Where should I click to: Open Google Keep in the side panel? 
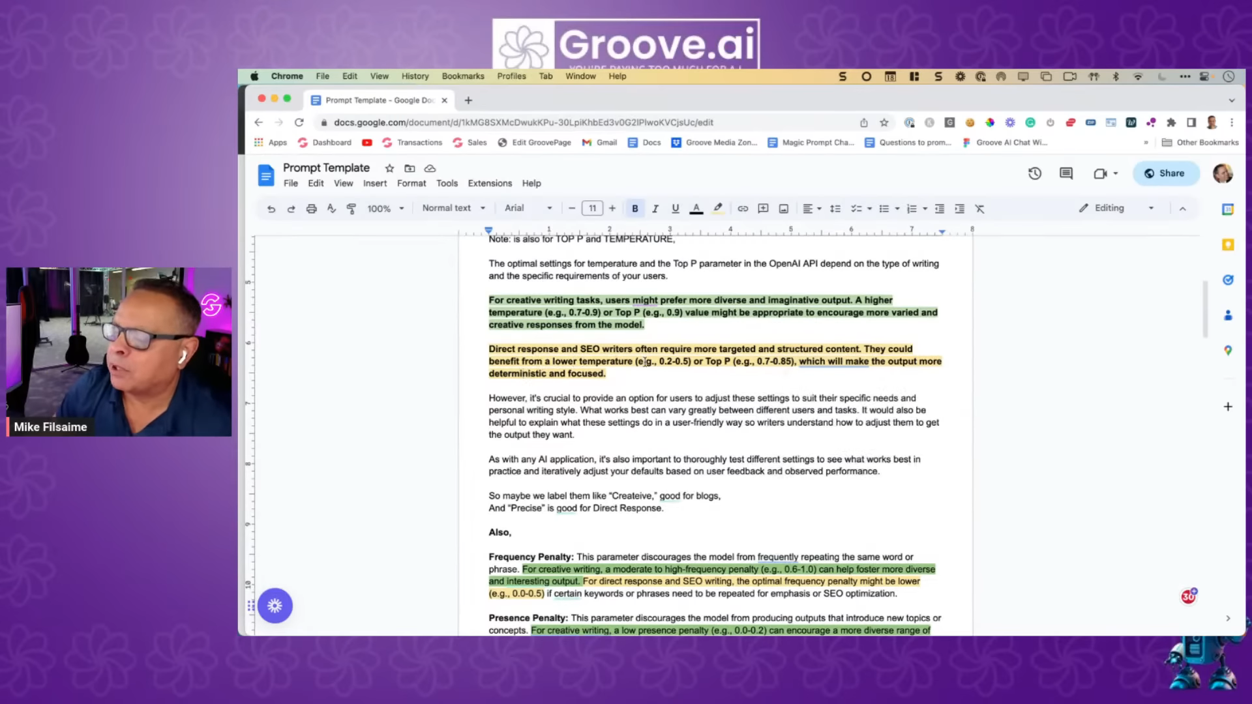[1228, 244]
